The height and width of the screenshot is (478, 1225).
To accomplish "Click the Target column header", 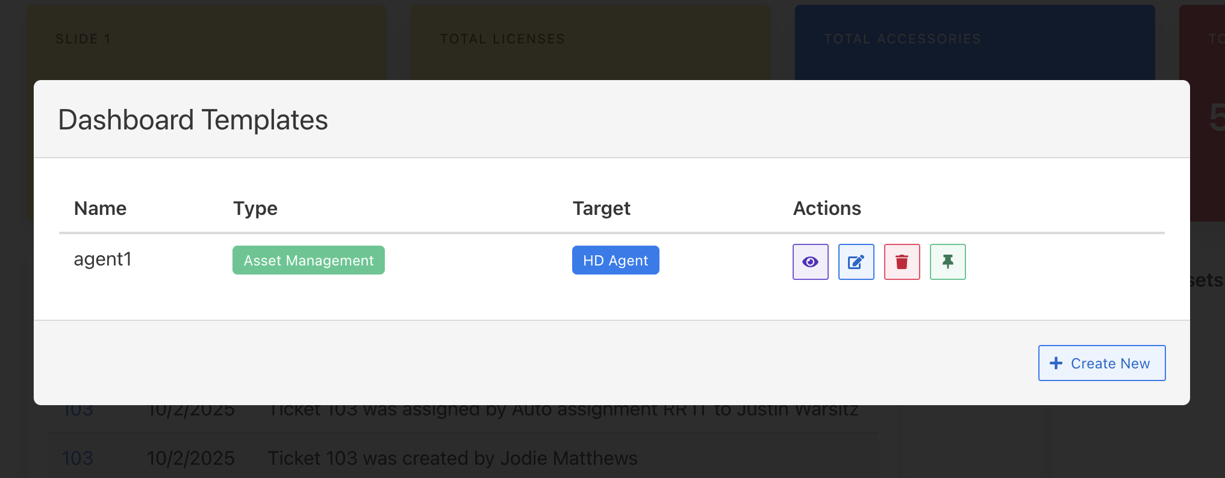I will tap(601, 208).
